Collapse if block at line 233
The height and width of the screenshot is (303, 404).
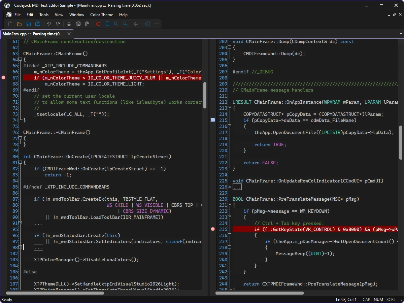pos(230,217)
